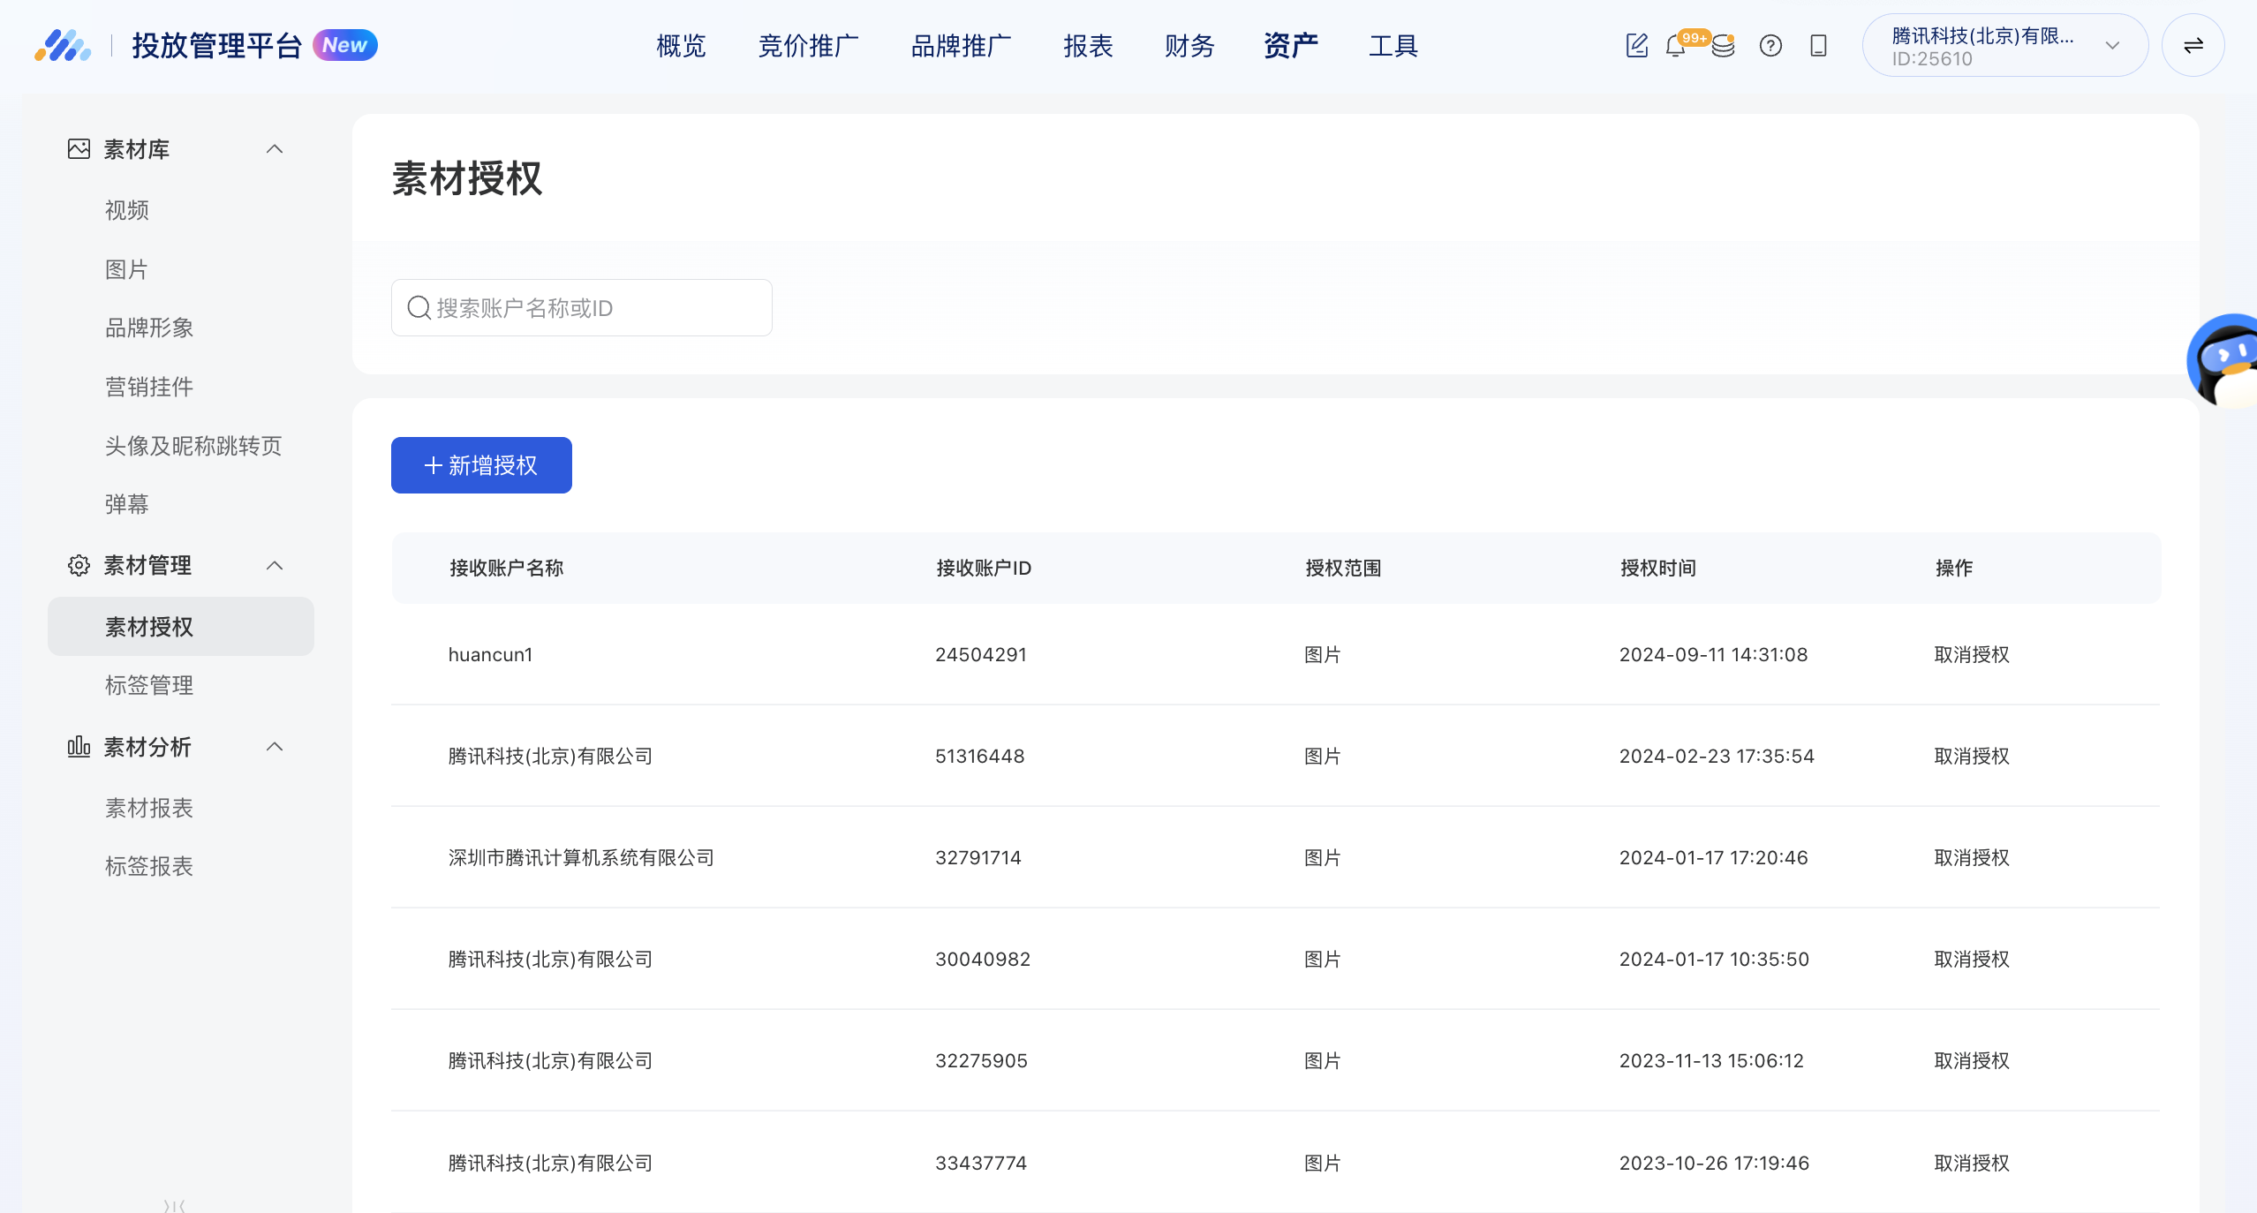Collapse the 素材管理 section
The width and height of the screenshot is (2257, 1213).
click(x=275, y=565)
